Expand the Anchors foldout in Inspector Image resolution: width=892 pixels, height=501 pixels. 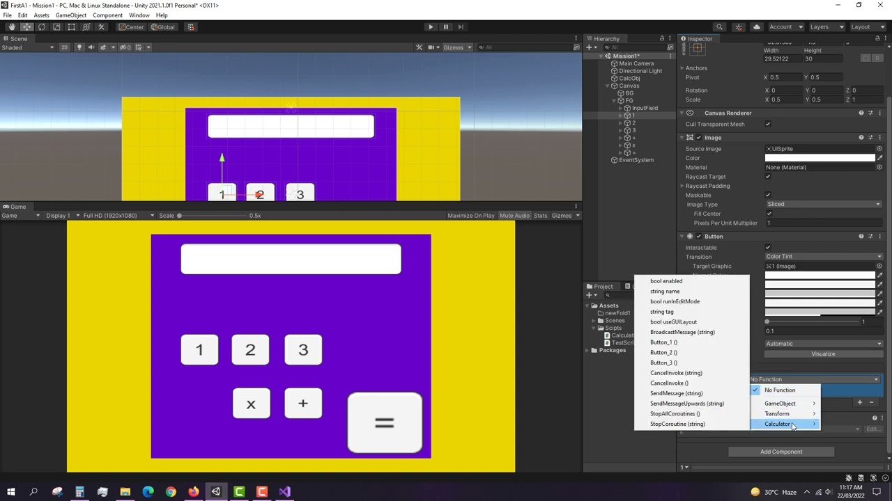coord(682,68)
